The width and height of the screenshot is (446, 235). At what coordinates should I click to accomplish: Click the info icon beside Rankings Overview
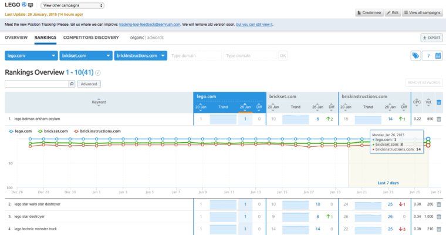coord(98,73)
